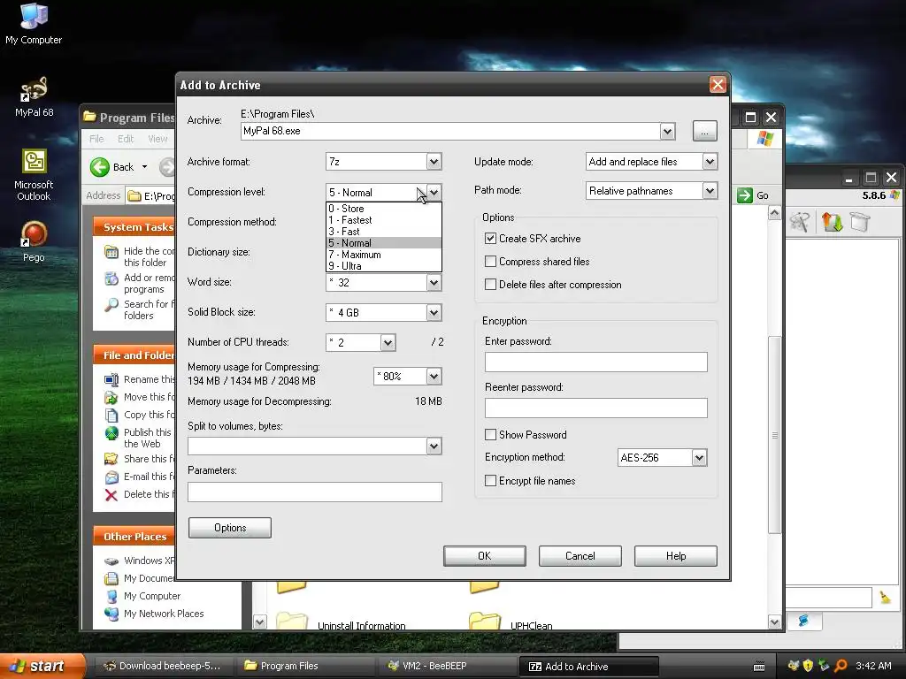Choose 3 - Fast compression level

click(x=384, y=232)
